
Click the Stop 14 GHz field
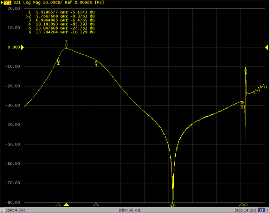[x=245, y=210]
